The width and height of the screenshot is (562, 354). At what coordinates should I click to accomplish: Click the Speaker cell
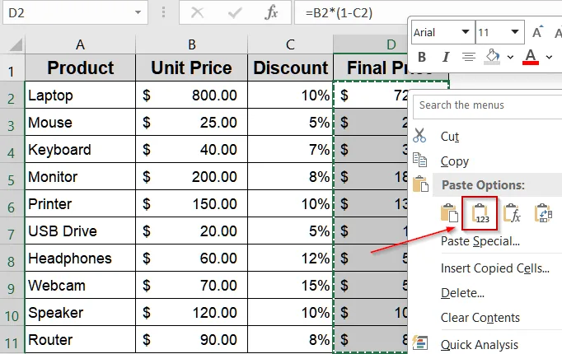tap(80, 313)
